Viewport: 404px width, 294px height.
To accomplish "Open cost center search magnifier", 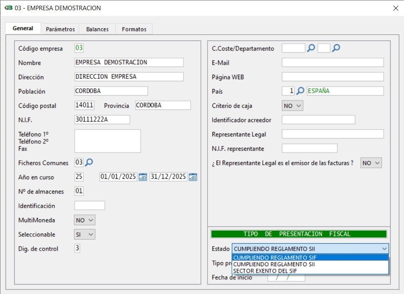I will coord(311,48).
